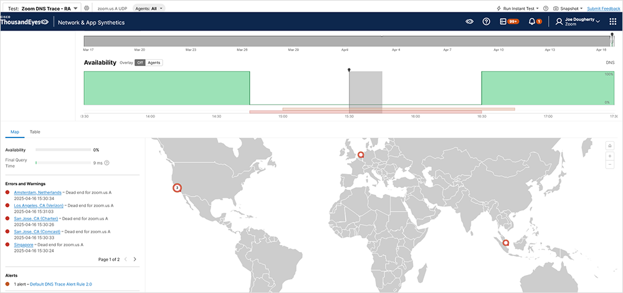The height and width of the screenshot is (293, 623).
Task: Click the activity log icon with 99+ badge
Action: (509, 22)
